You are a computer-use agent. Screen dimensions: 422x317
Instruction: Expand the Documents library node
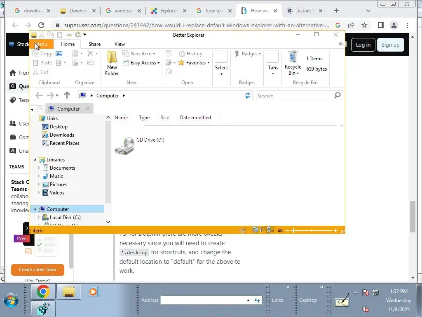pos(38,168)
